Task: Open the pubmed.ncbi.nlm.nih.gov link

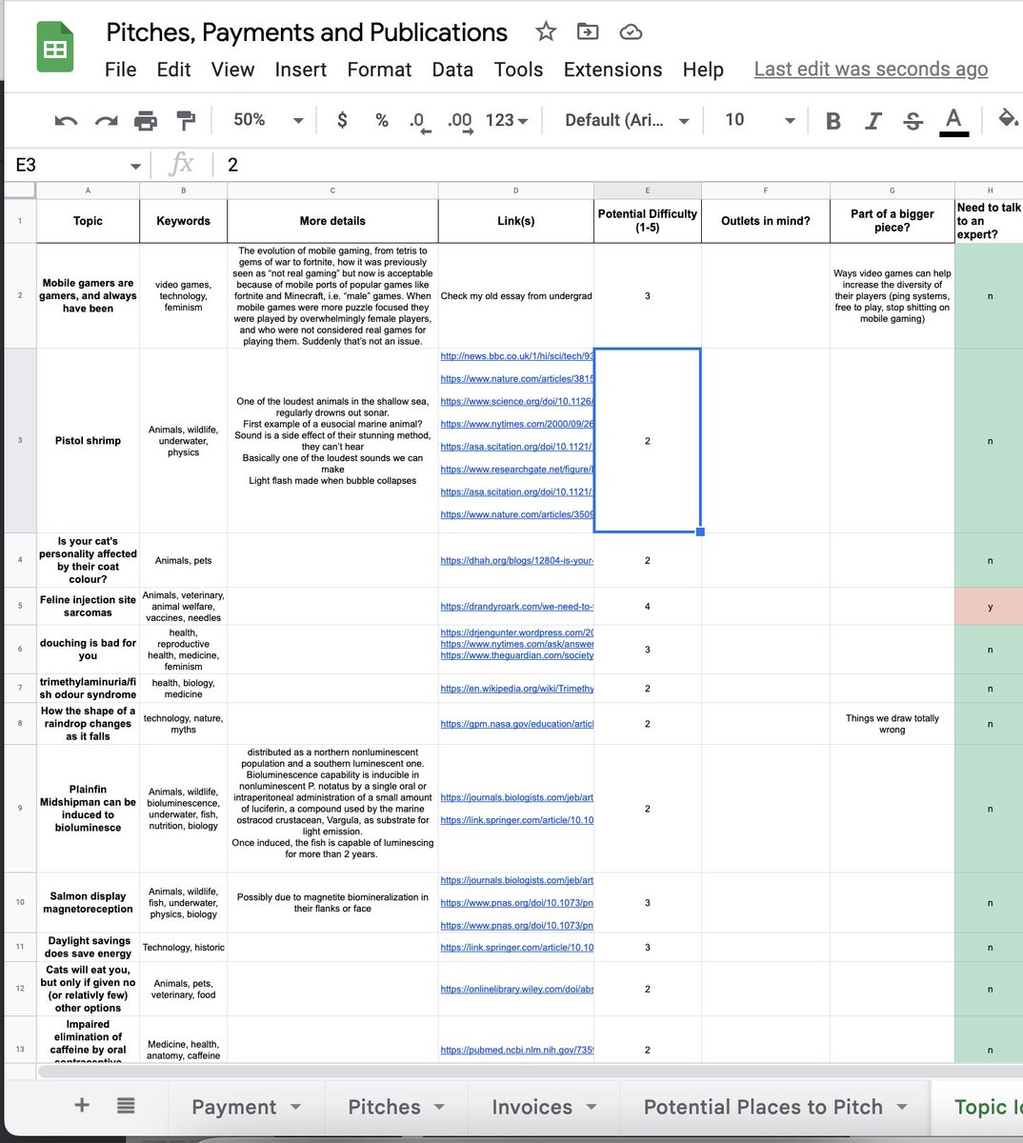Action: (517, 1051)
